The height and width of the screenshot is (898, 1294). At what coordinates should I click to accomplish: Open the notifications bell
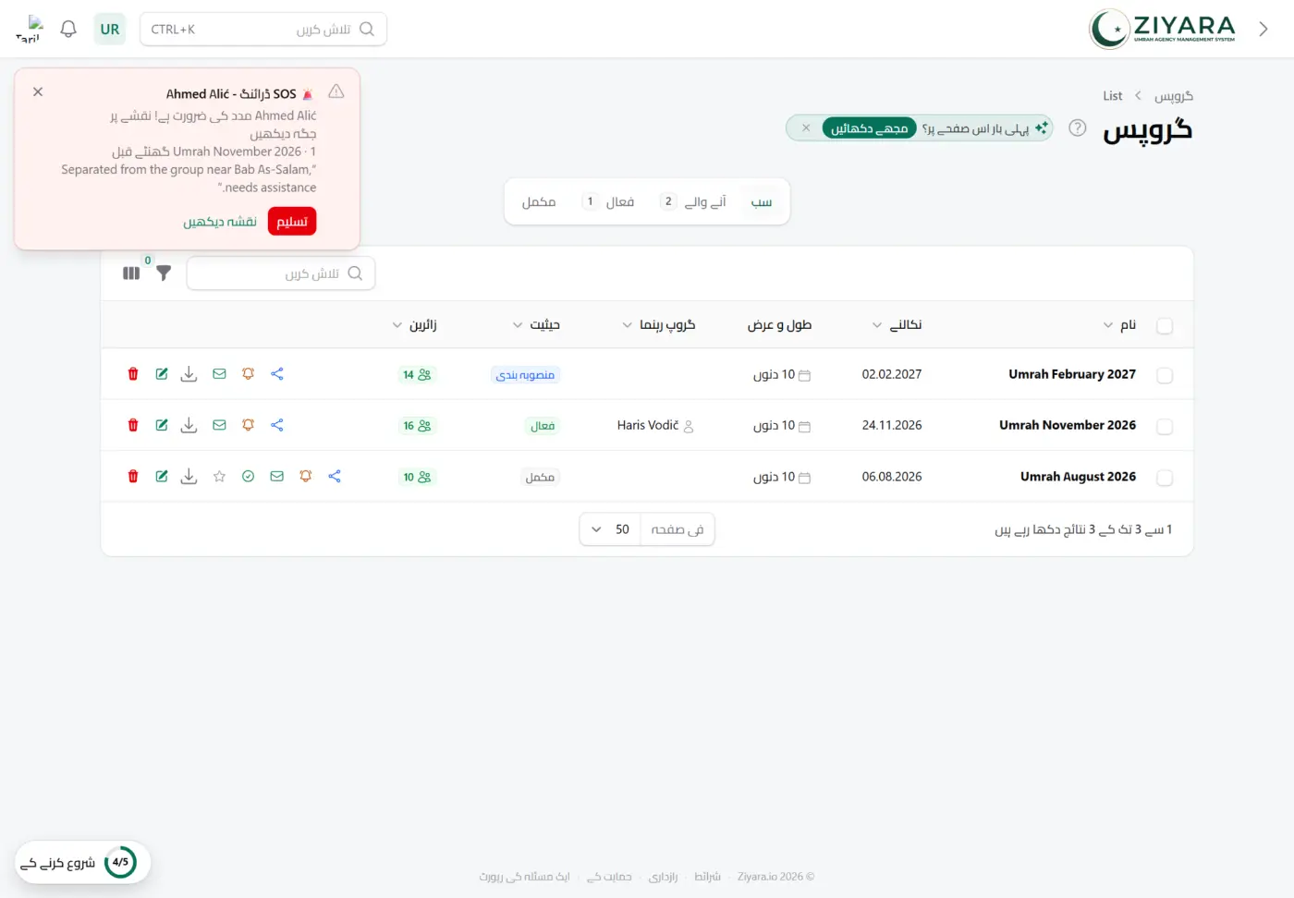click(68, 29)
